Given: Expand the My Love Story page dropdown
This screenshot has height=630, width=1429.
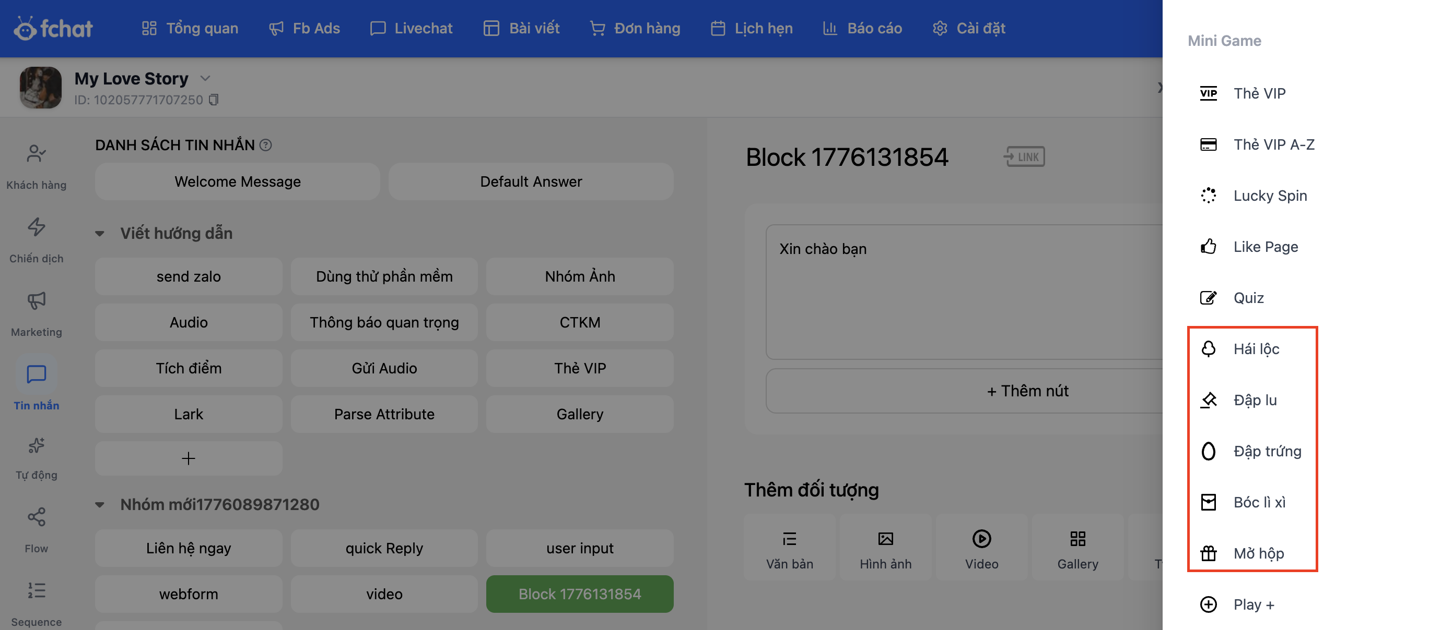Looking at the screenshot, I should click(205, 79).
